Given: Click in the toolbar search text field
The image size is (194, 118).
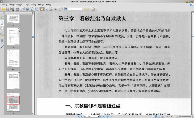Looking at the screenshot, I should point(75,9).
